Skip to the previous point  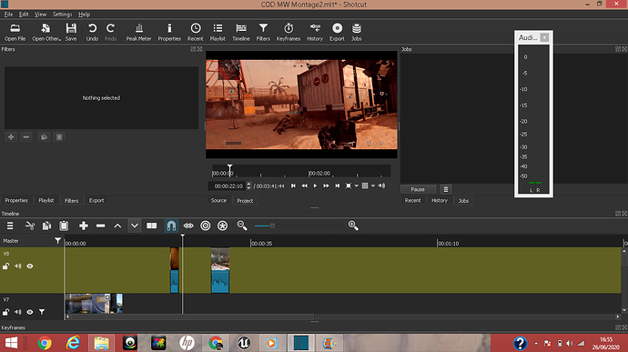coord(293,186)
